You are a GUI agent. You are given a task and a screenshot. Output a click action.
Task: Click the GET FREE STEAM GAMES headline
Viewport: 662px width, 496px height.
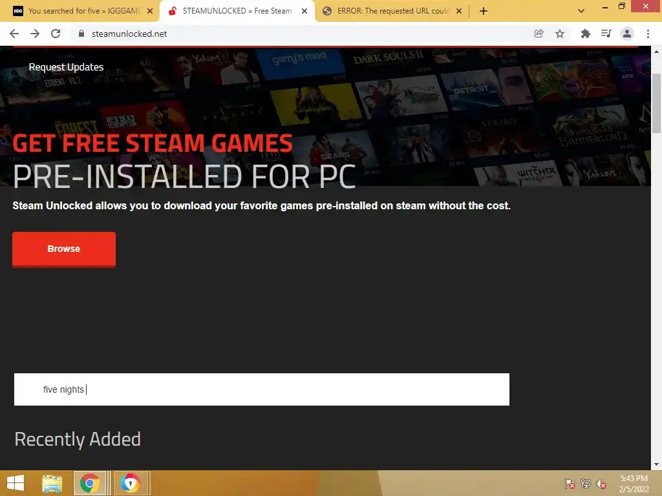pos(153,143)
